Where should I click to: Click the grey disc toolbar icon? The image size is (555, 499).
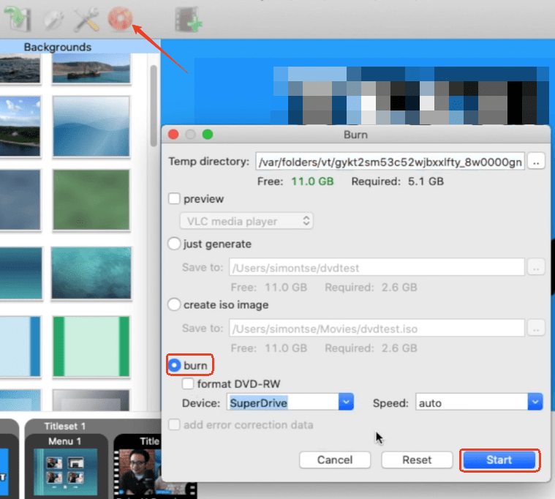coord(54,19)
